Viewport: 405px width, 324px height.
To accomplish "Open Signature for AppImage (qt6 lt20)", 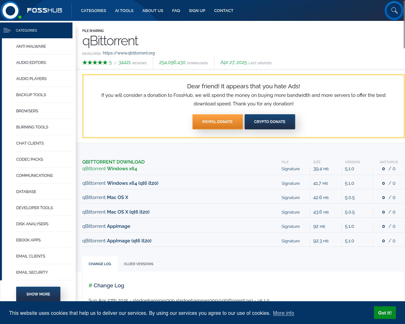I will (291, 241).
